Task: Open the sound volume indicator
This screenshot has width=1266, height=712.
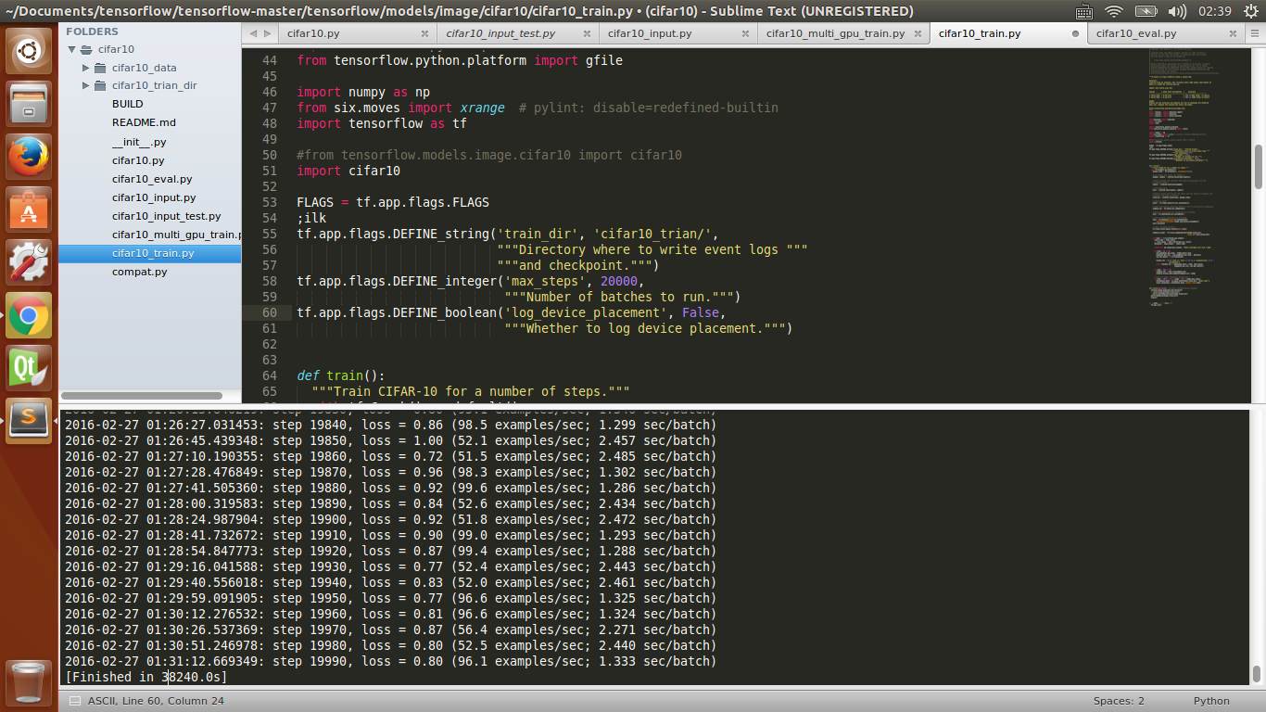Action: coord(1178,11)
